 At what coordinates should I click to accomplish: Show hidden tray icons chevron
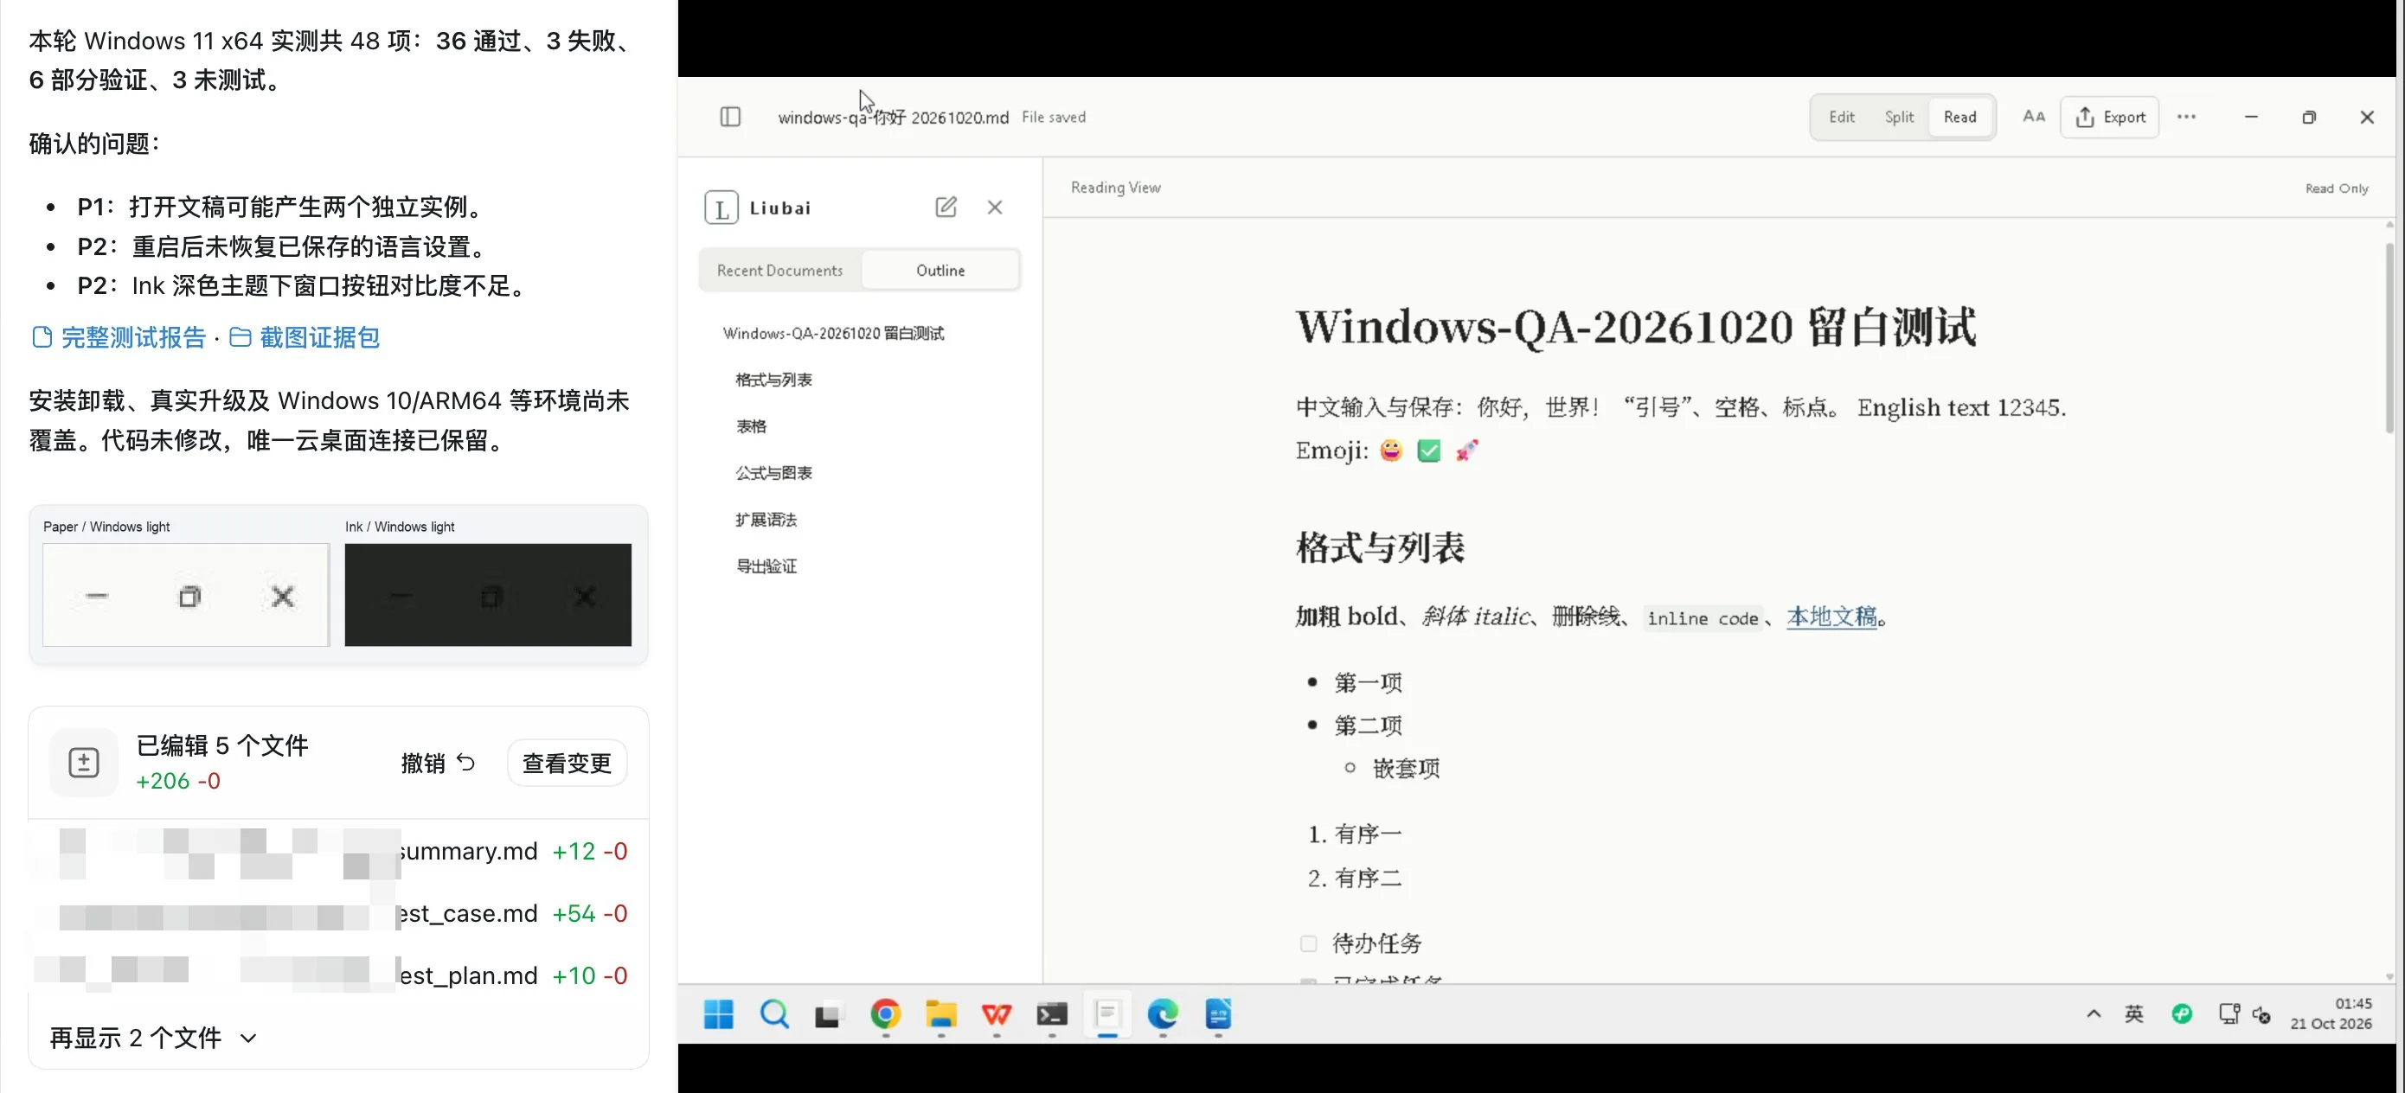(2094, 1013)
